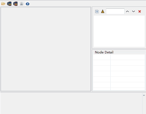This screenshot has width=146, height=114.
Task: Click the search text field in the hierarchy panel
Action: coord(115,11)
